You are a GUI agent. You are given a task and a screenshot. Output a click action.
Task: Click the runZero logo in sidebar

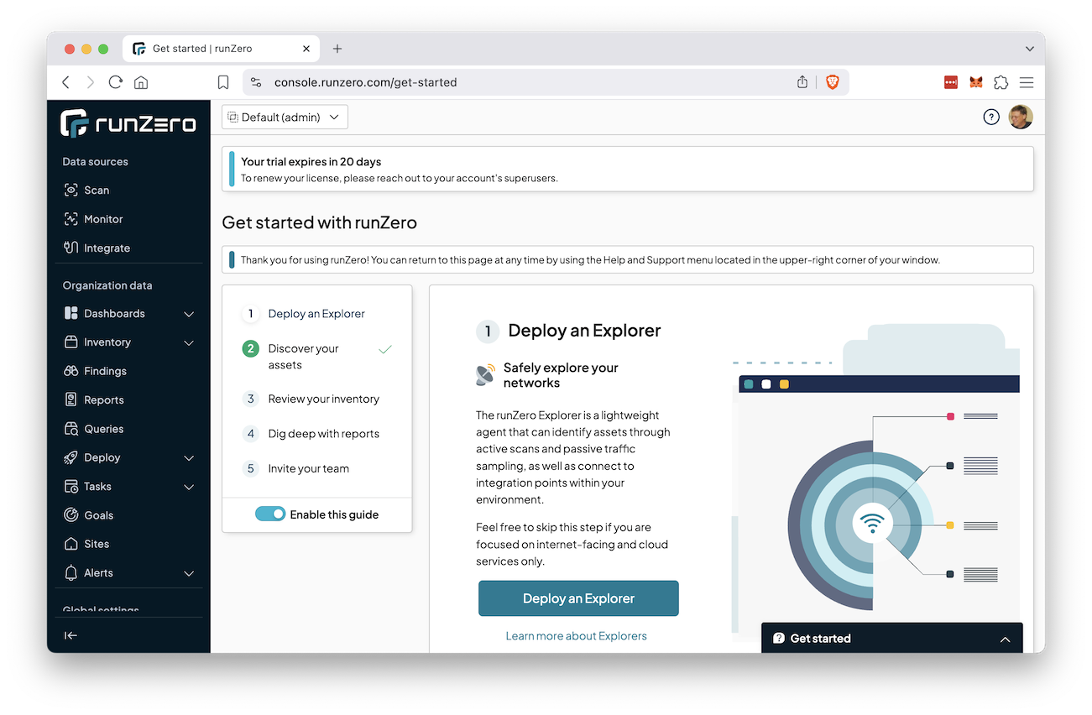click(128, 123)
